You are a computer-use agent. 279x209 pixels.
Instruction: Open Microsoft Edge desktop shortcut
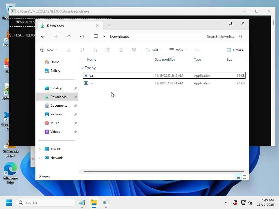[10, 173]
